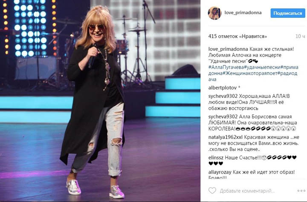
Task: Open love_primadonna username in header
Action: pyautogui.click(x=243, y=13)
